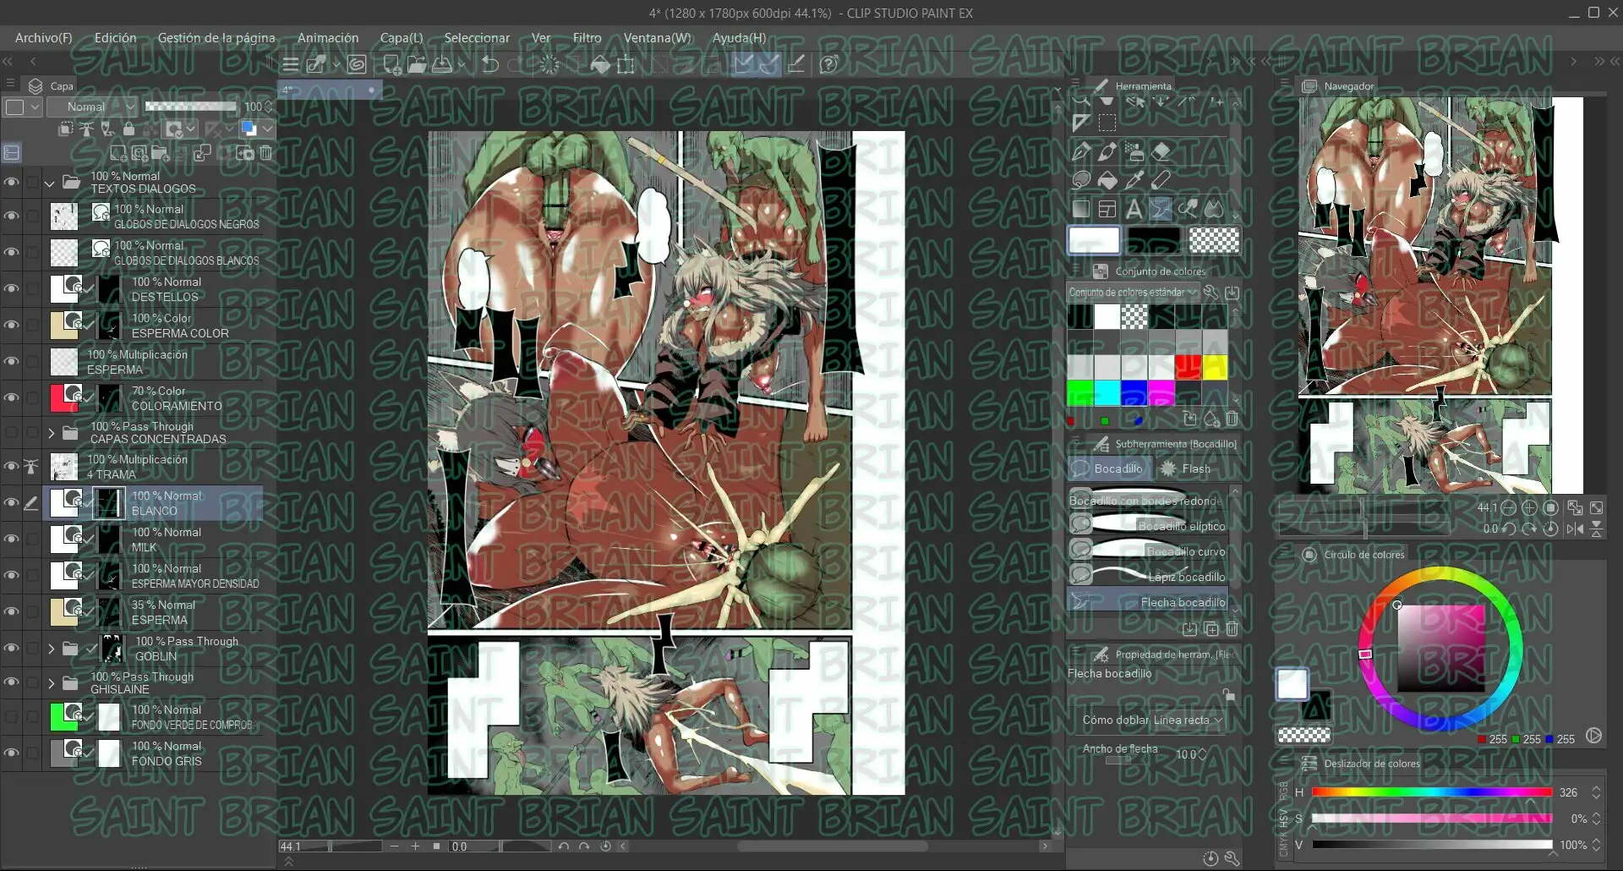Click the Zoom in navigator icon
The height and width of the screenshot is (871, 1623).
[1529, 508]
